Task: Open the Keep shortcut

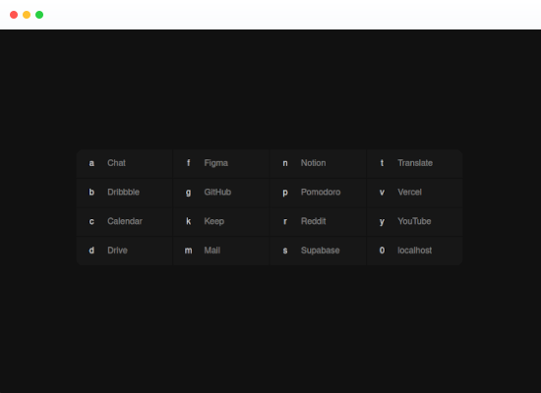Action: click(x=221, y=222)
